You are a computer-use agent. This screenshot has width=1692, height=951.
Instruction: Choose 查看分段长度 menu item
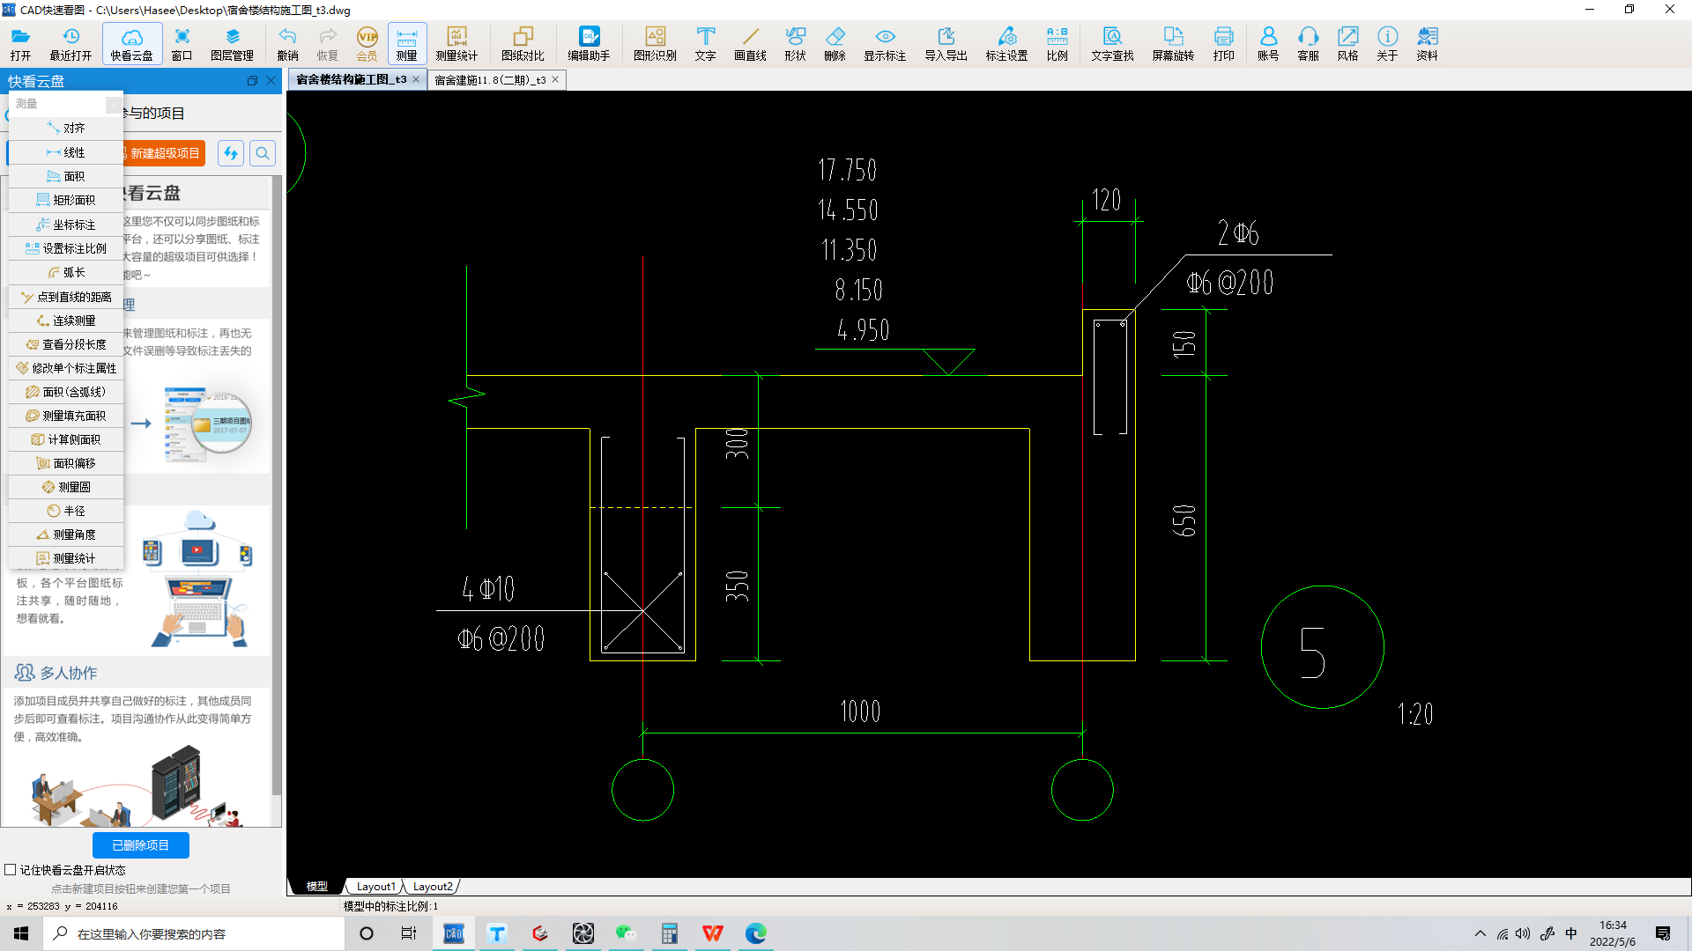pyautogui.click(x=66, y=344)
